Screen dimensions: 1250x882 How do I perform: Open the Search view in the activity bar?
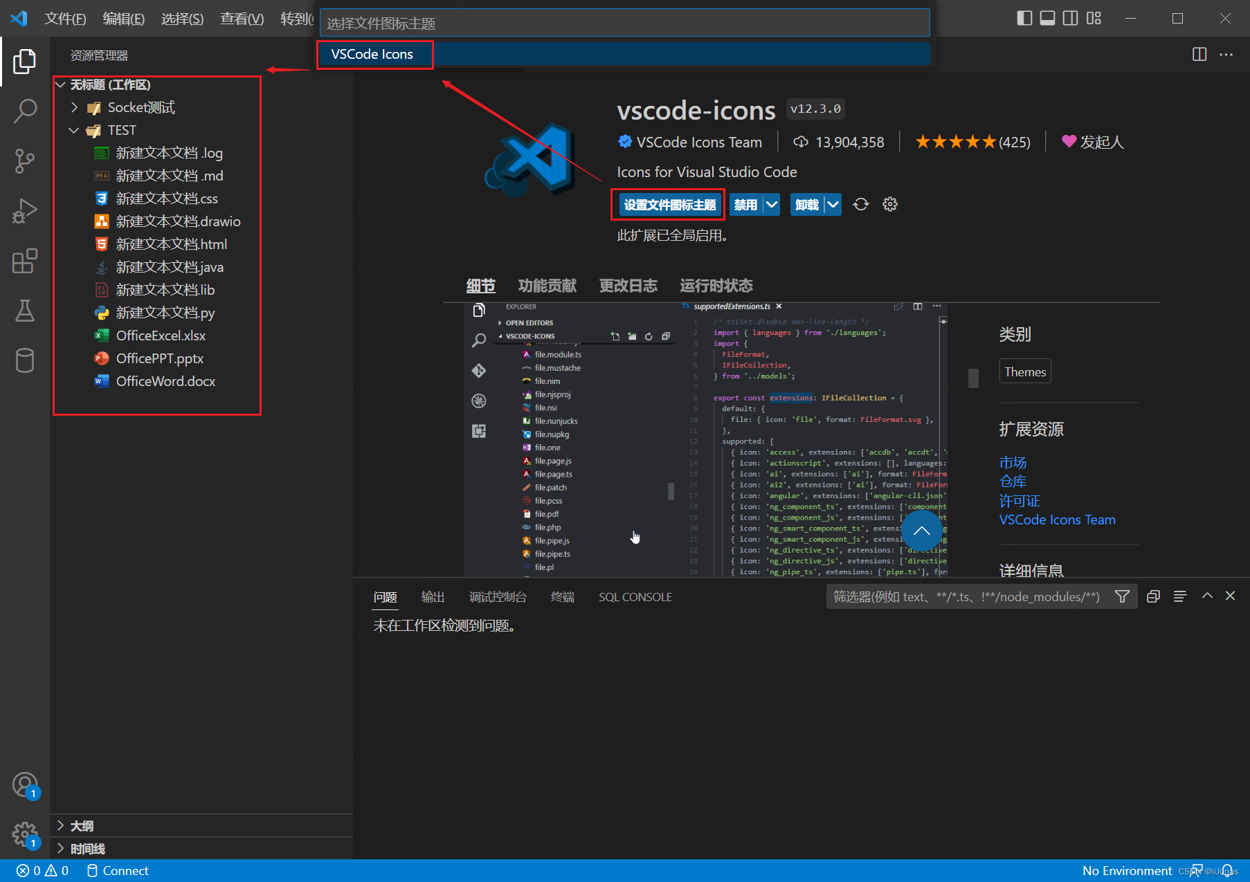pos(25,111)
